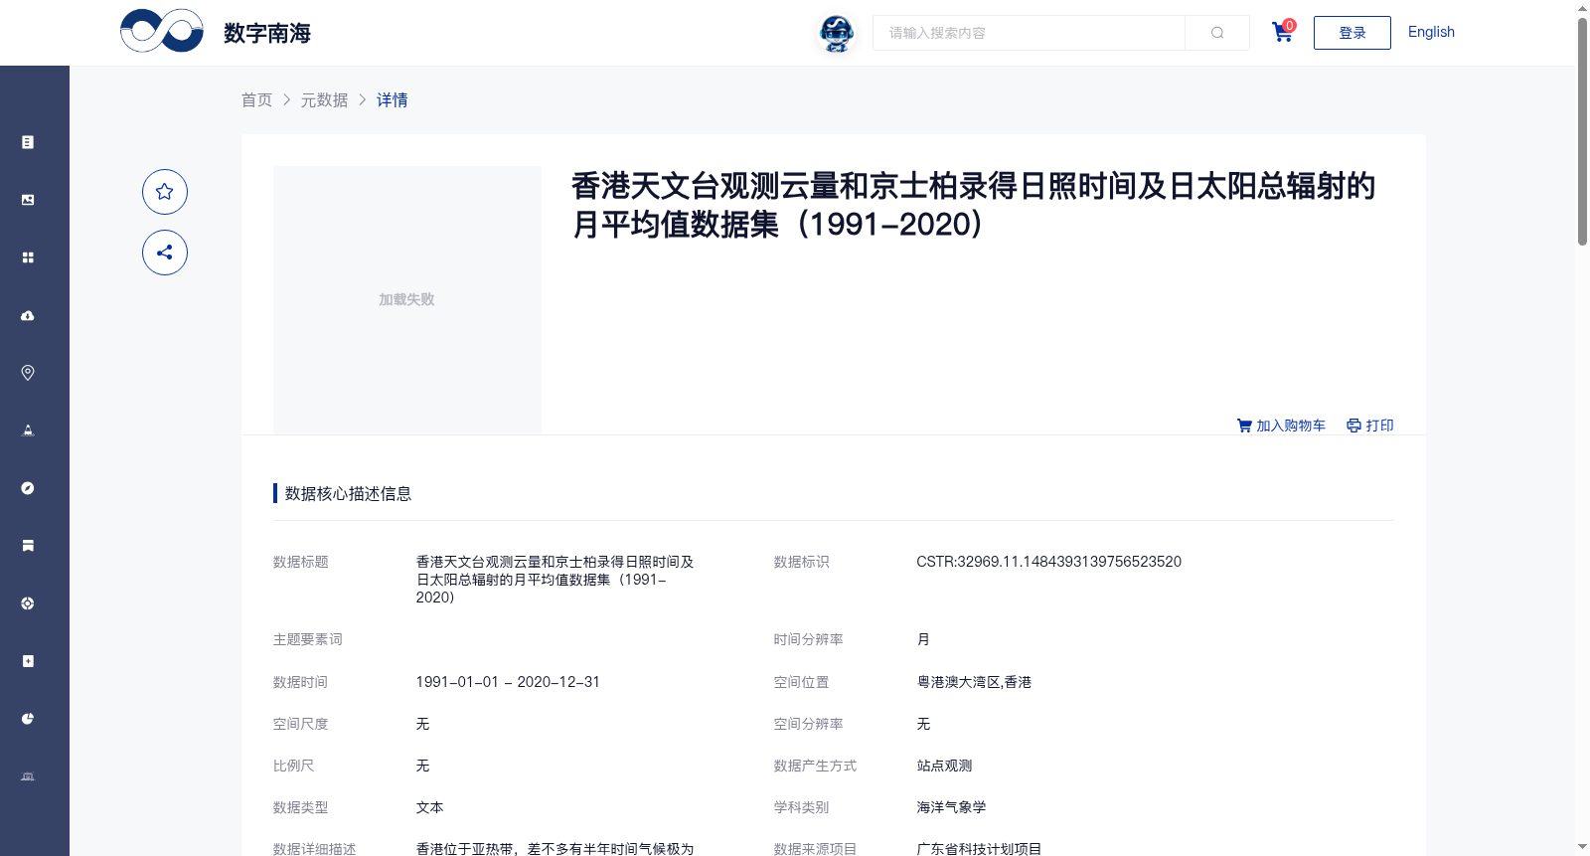Open the four-squares grid sidebar icon
The height and width of the screenshot is (856, 1590).
pyautogui.click(x=28, y=257)
